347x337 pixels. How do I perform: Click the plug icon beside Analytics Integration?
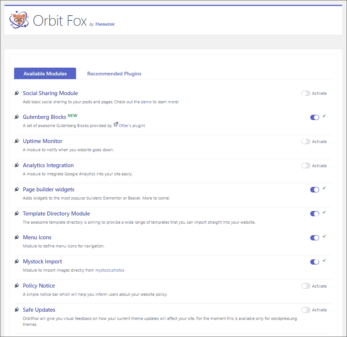pos(17,165)
